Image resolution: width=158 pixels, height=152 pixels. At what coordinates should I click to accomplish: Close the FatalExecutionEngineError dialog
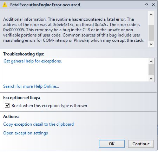click(x=153, y=5)
